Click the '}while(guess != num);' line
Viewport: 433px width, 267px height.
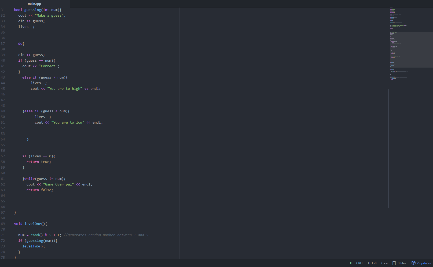click(44, 179)
